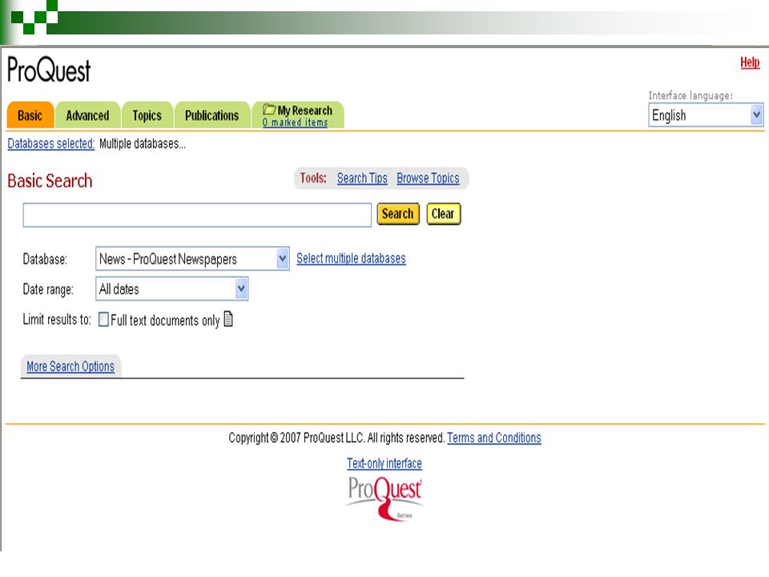Click the ProQuest footer logo
The image size is (769, 577).
(384, 498)
